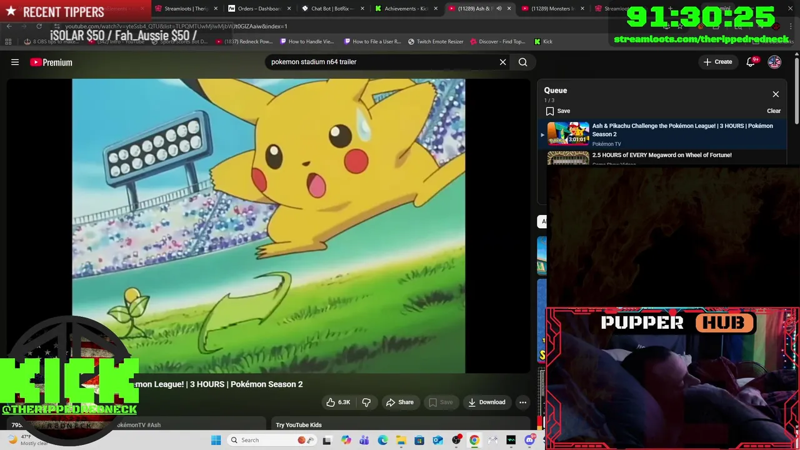Open YouTube notifications bell
The width and height of the screenshot is (800, 450).
[751, 62]
